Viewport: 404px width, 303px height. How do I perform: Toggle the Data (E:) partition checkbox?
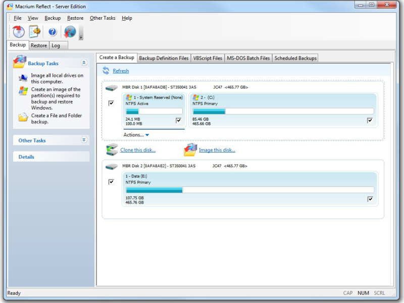point(370,199)
